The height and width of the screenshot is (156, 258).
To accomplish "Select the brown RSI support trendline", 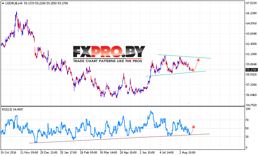I will pos(119,138).
